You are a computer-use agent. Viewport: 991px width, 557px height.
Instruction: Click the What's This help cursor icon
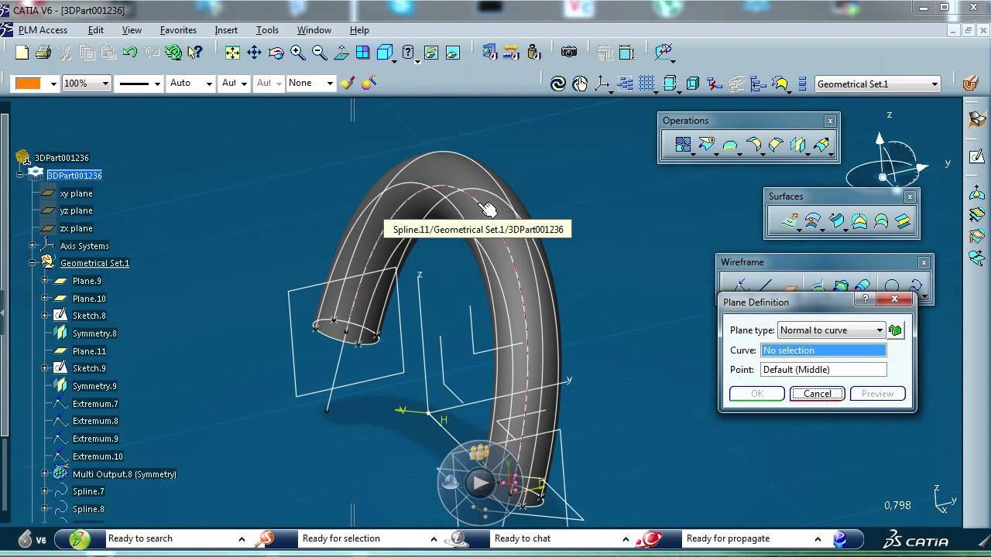(195, 53)
